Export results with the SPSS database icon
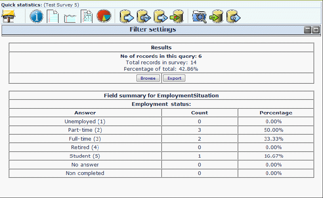Screen dimensions: 323x198 (144, 17)
